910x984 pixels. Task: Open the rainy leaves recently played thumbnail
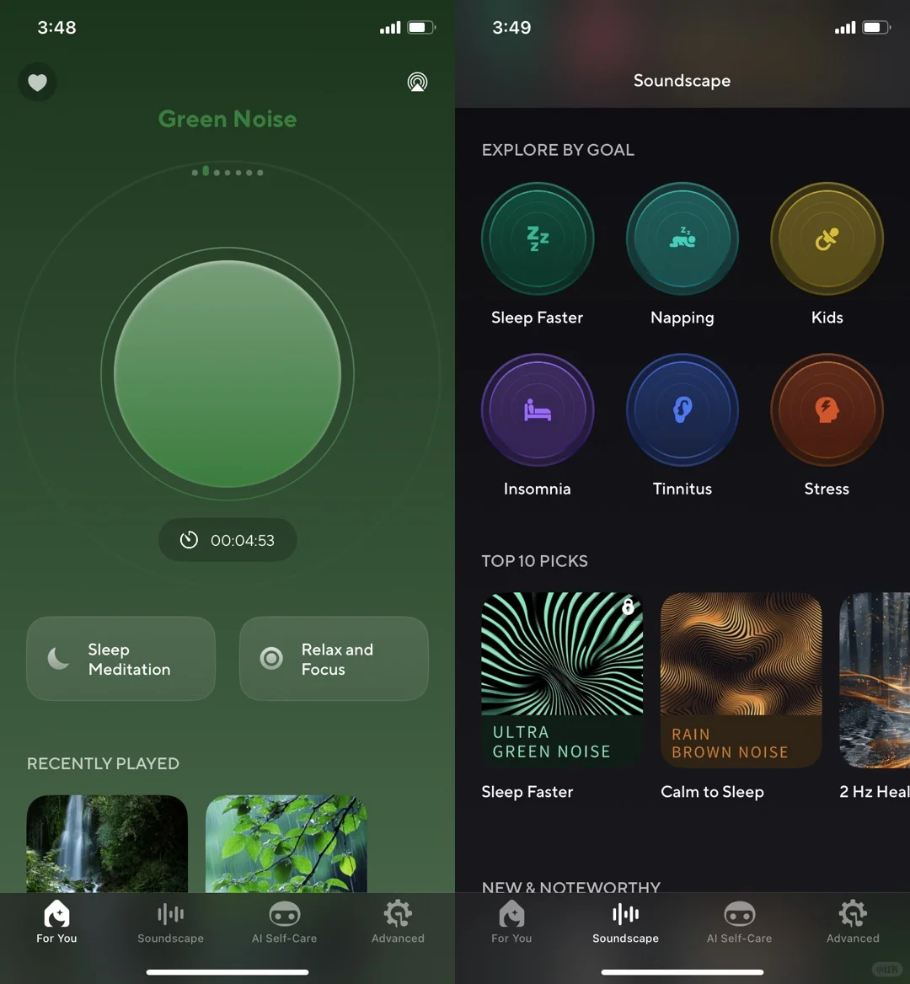click(286, 844)
